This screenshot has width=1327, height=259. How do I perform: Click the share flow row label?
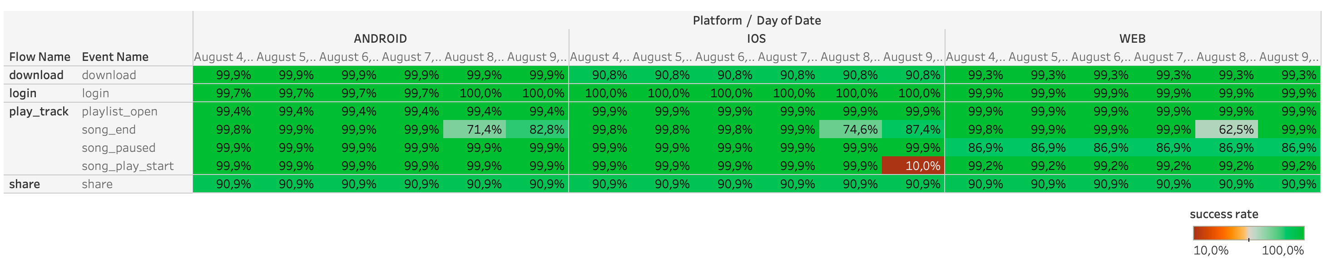24,184
